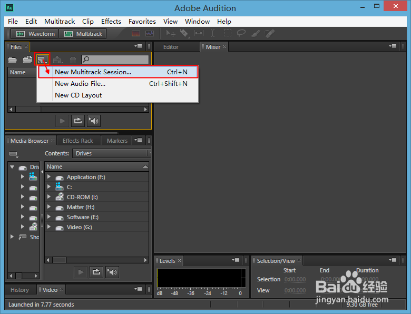Switch to Waveform editor view
The height and width of the screenshot is (314, 411).
(35, 34)
